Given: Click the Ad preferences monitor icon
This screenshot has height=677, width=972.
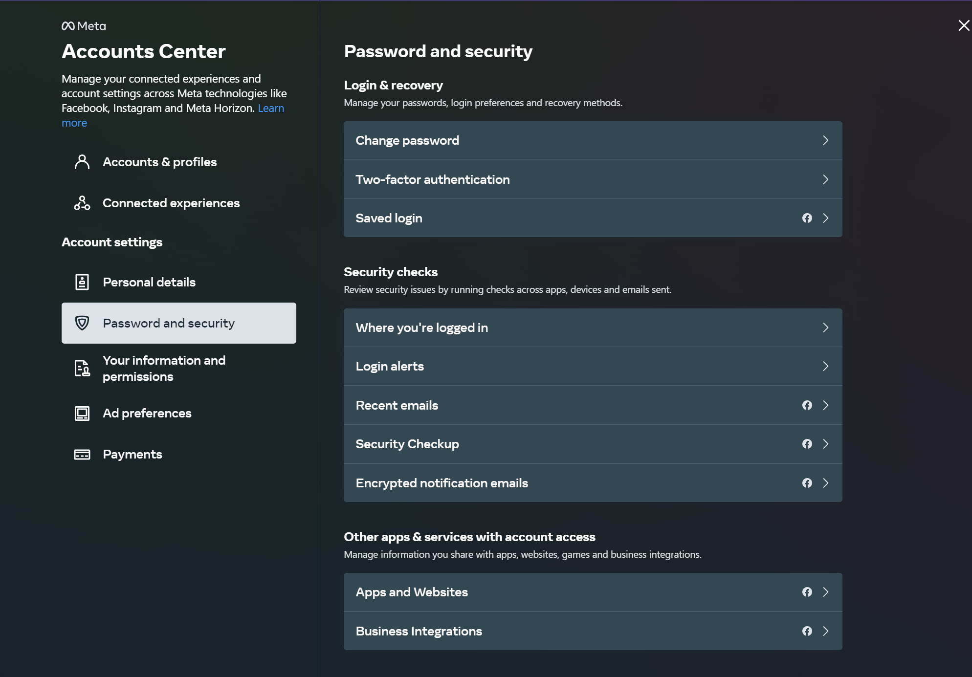Looking at the screenshot, I should tap(82, 413).
